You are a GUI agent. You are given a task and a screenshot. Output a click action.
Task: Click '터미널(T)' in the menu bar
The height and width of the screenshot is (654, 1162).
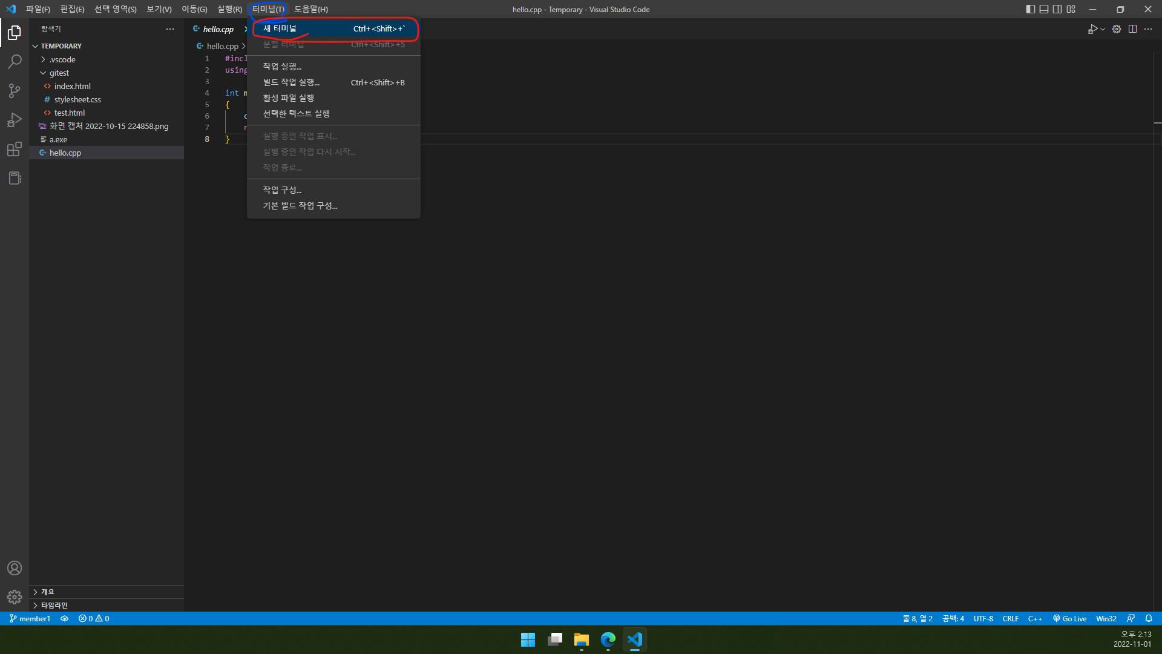point(268,9)
